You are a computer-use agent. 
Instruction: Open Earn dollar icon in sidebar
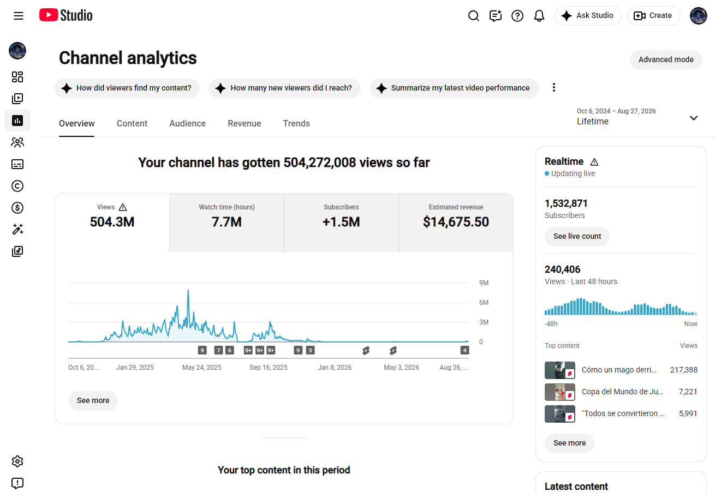tap(17, 208)
